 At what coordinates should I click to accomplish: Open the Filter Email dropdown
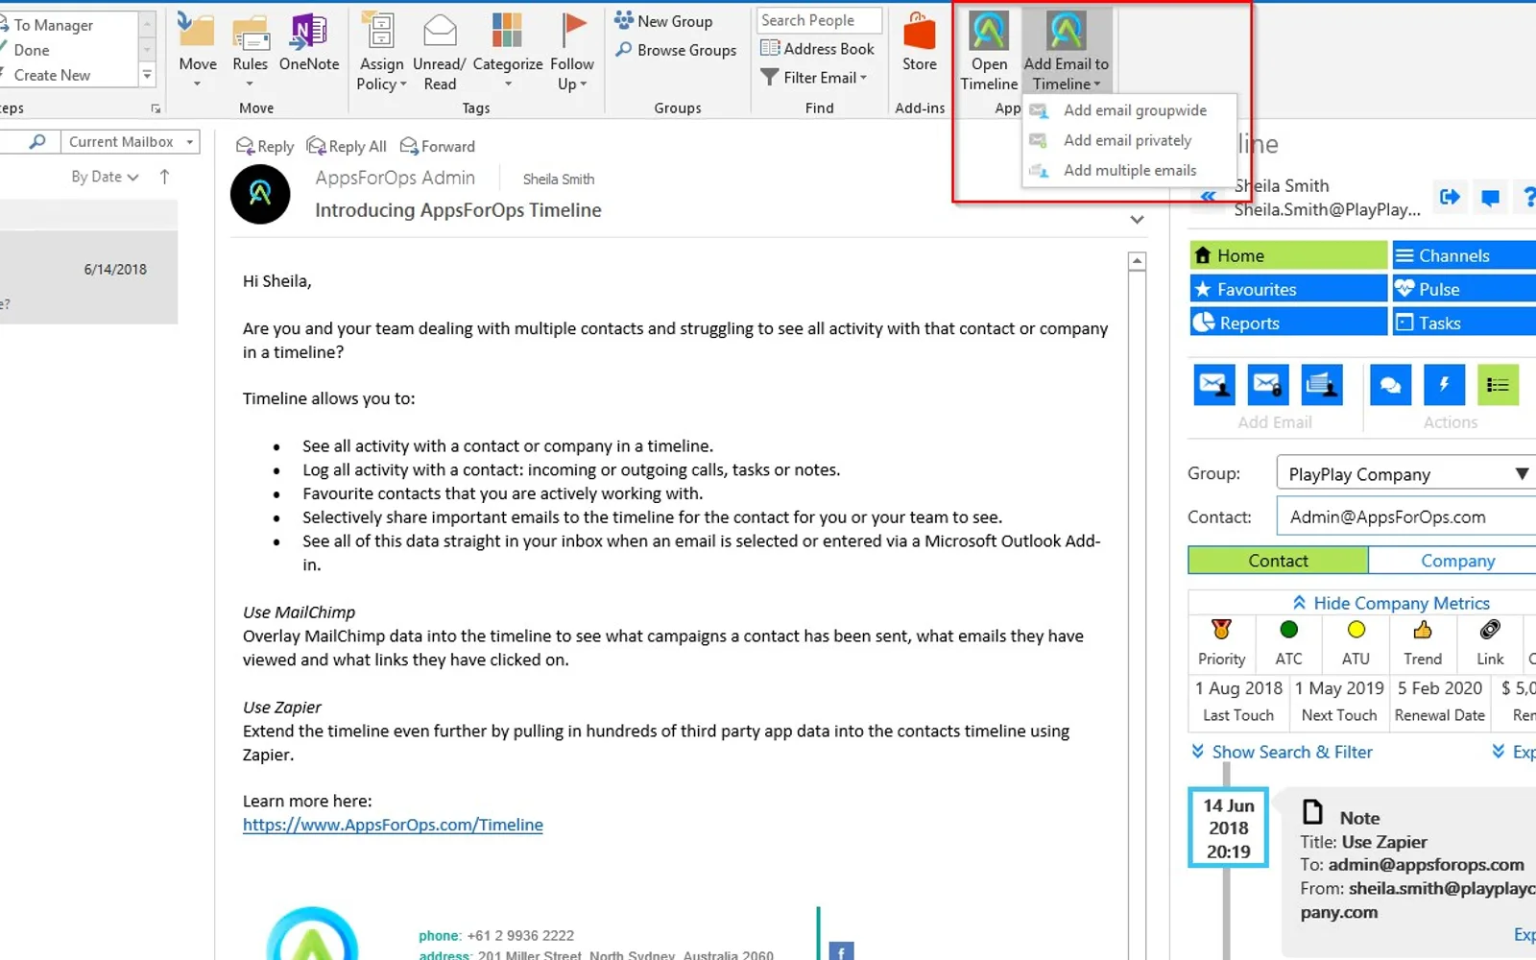tap(814, 78)
